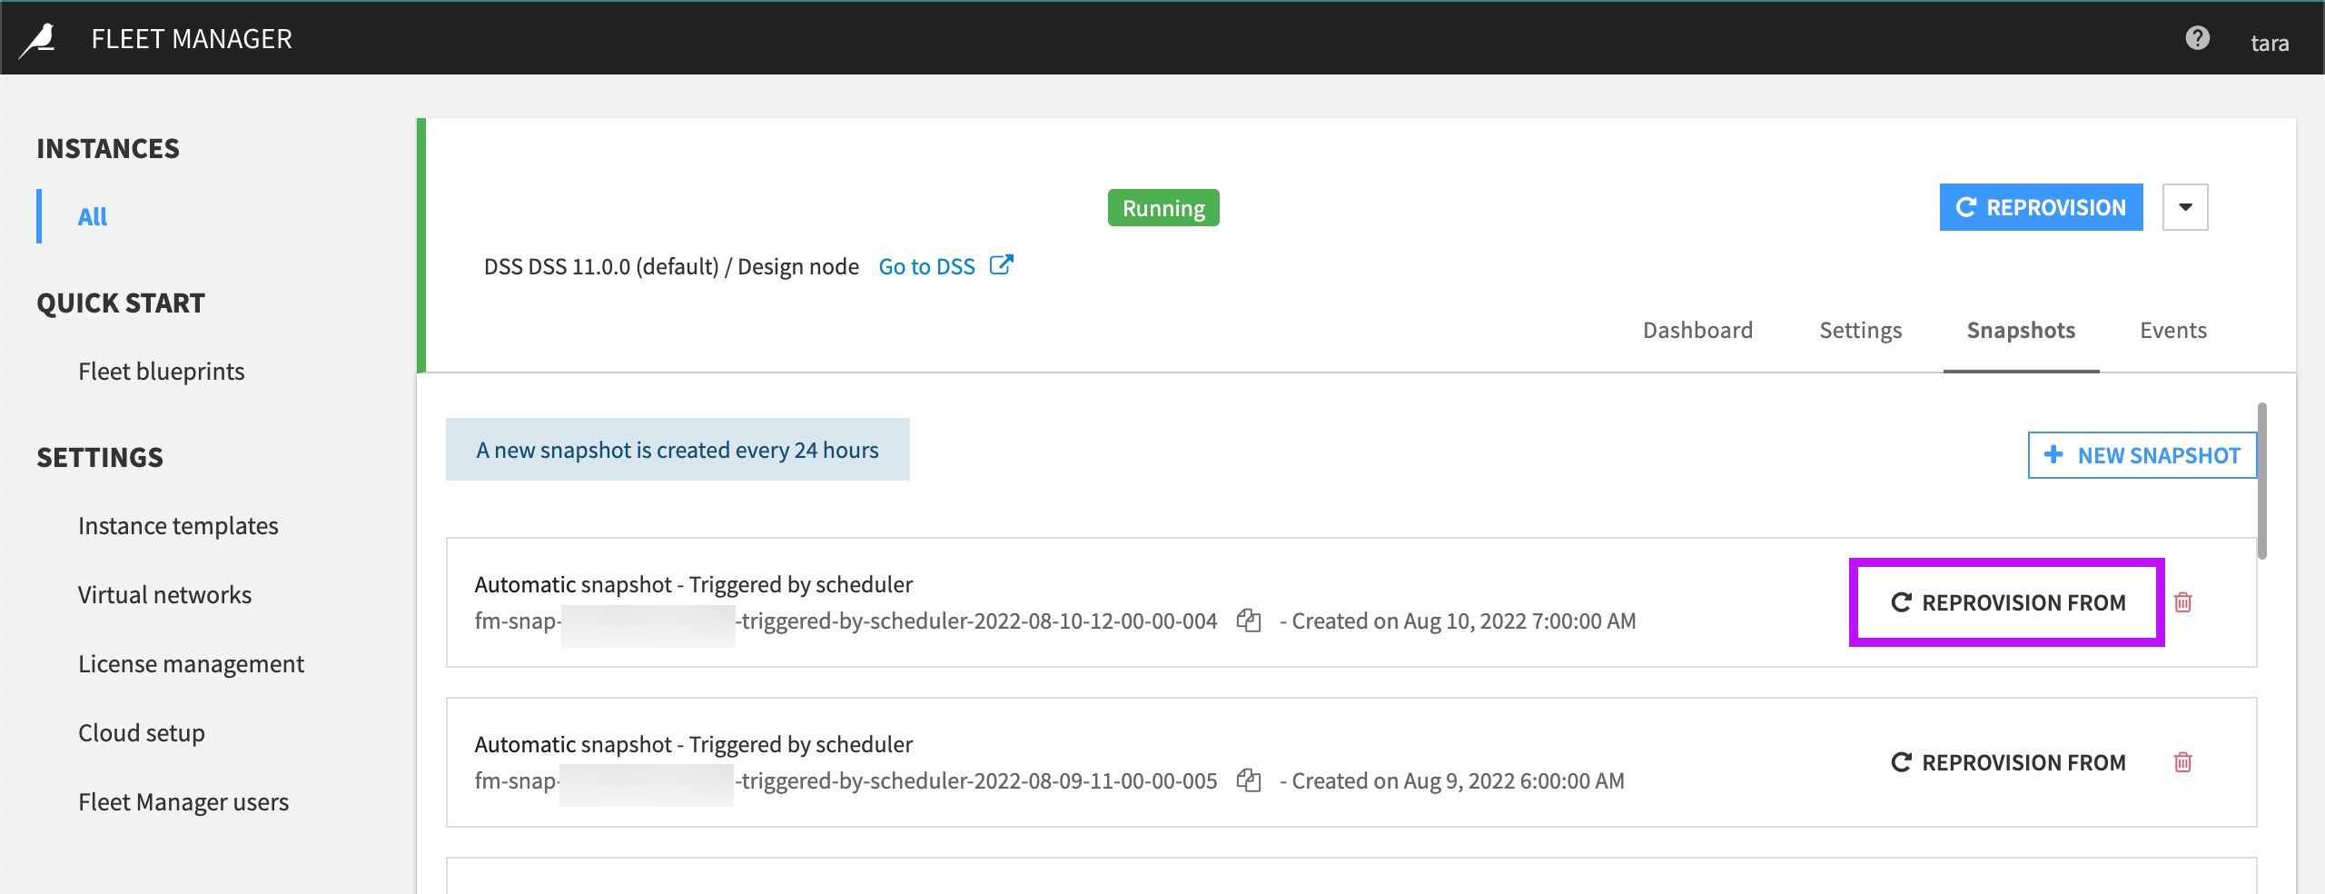Open Fleet blueprints
The width and height of the screenshot is (2325, 894).
tap(161, 371)
